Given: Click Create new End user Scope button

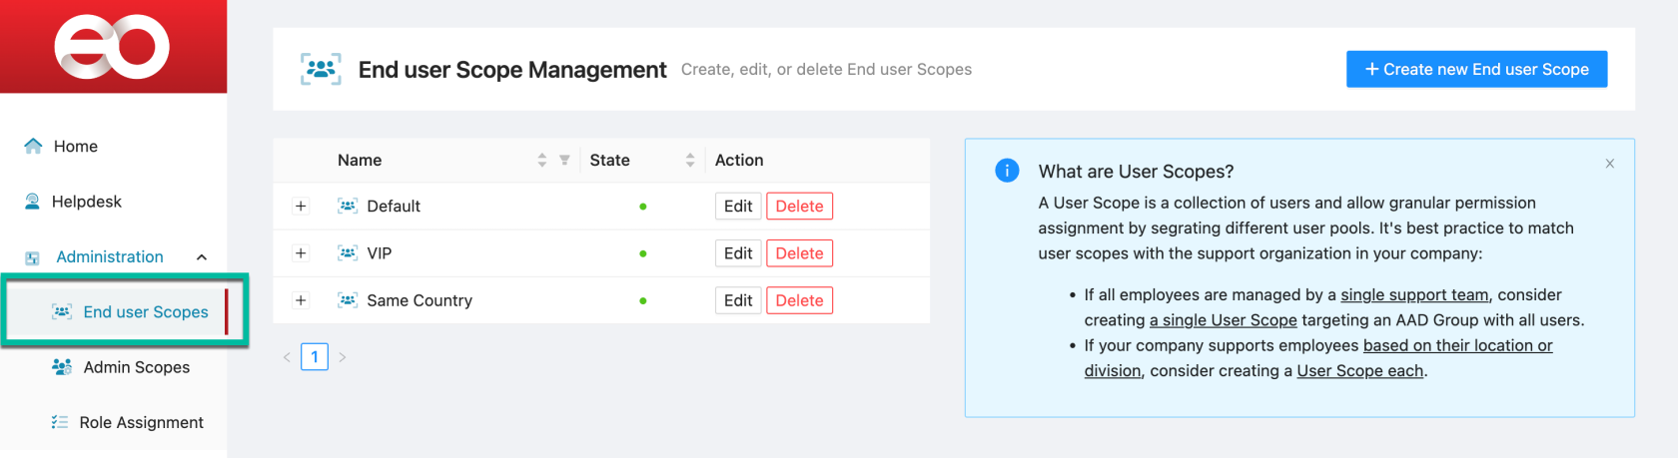Looking at the screenshot, I should [1476, 70].
